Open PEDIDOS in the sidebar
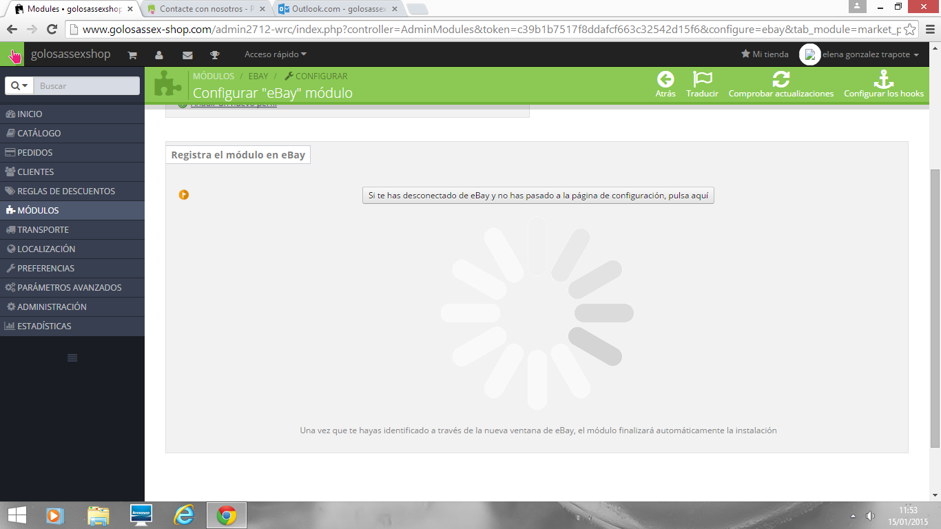This screenshot has height=529, width=941. point(72,153)
